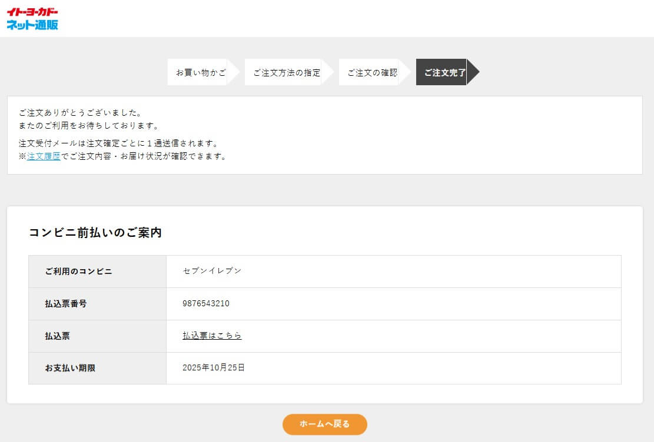Open the 払込票はこちら link
Image resolution: width=654 pixels, height=442 pixels.
tap(212, 336)
